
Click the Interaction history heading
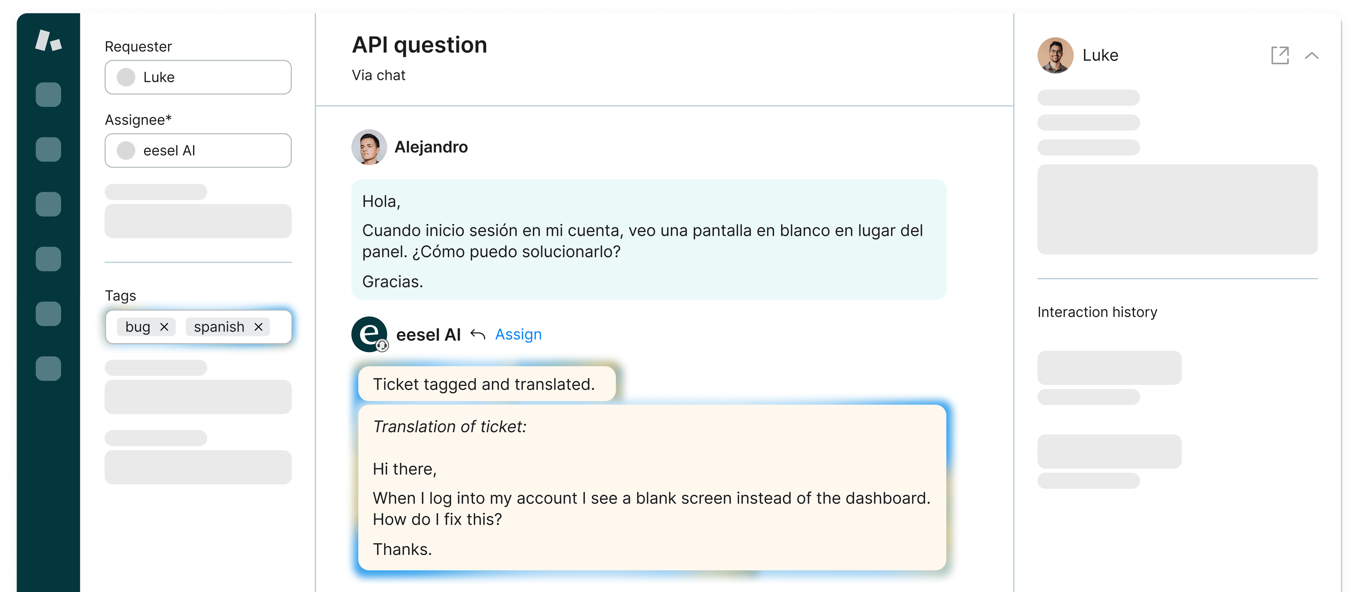point(1097,312)
